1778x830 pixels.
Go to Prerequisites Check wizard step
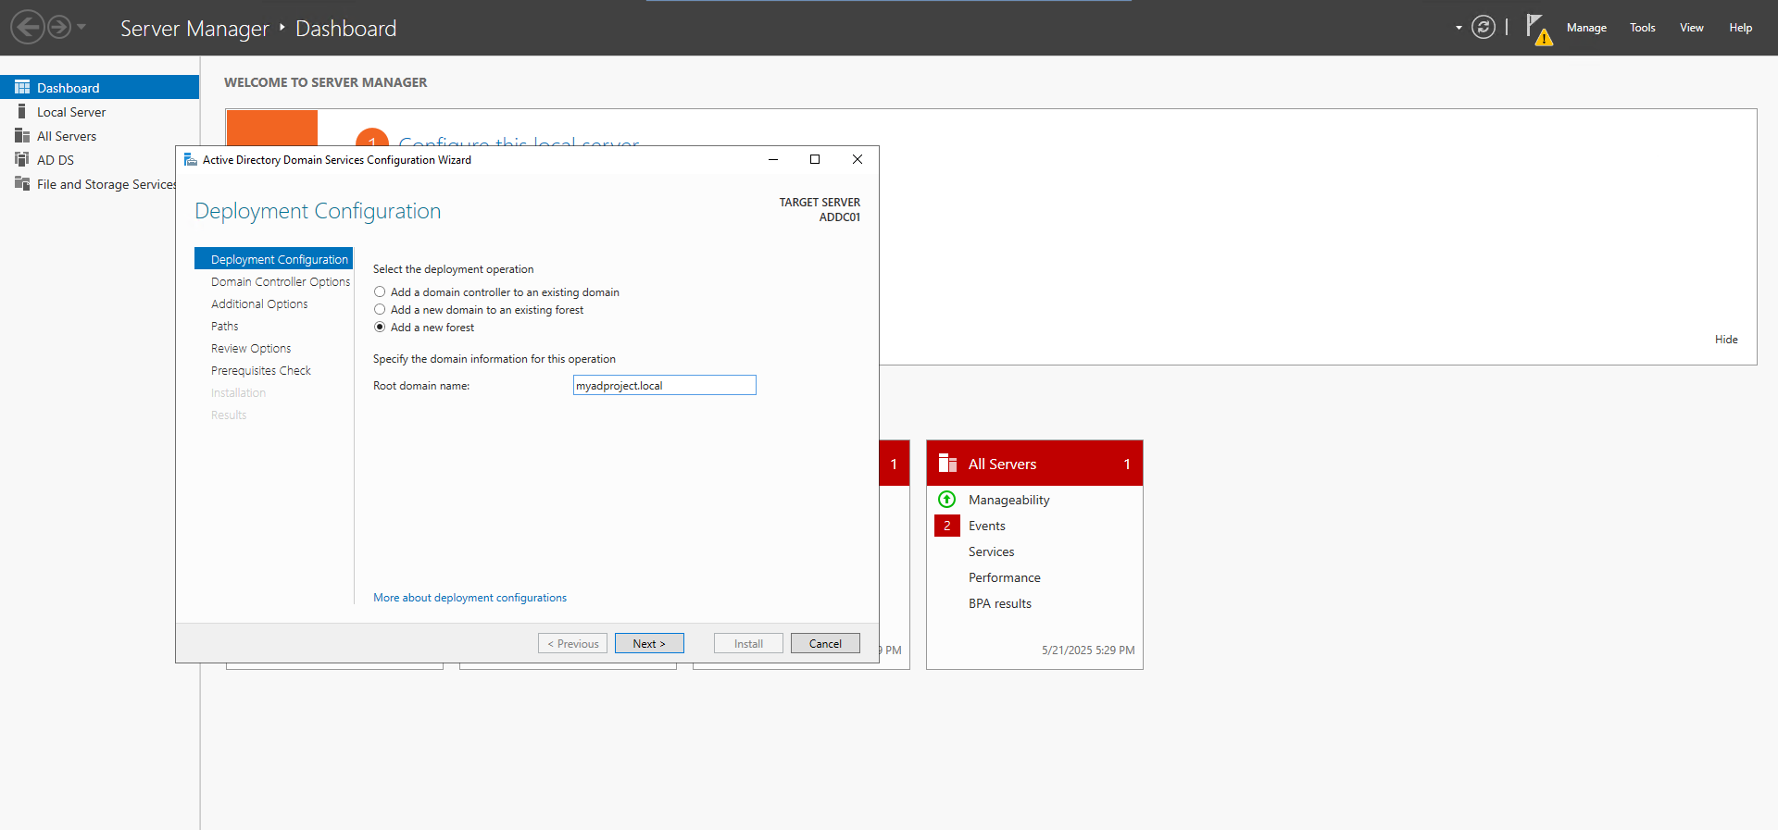click(261, 371)
